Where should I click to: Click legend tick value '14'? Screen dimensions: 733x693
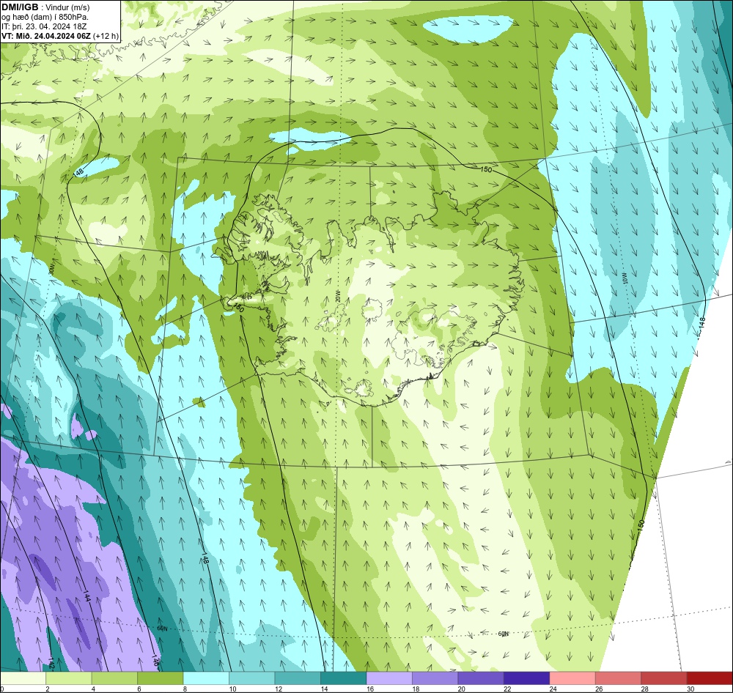coord(324,689)
